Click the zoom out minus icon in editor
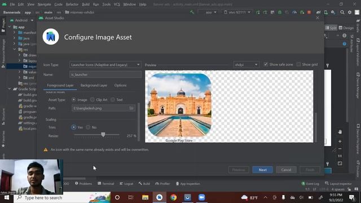361x203 pixels. pyautogui.click(x=340, y=149)
